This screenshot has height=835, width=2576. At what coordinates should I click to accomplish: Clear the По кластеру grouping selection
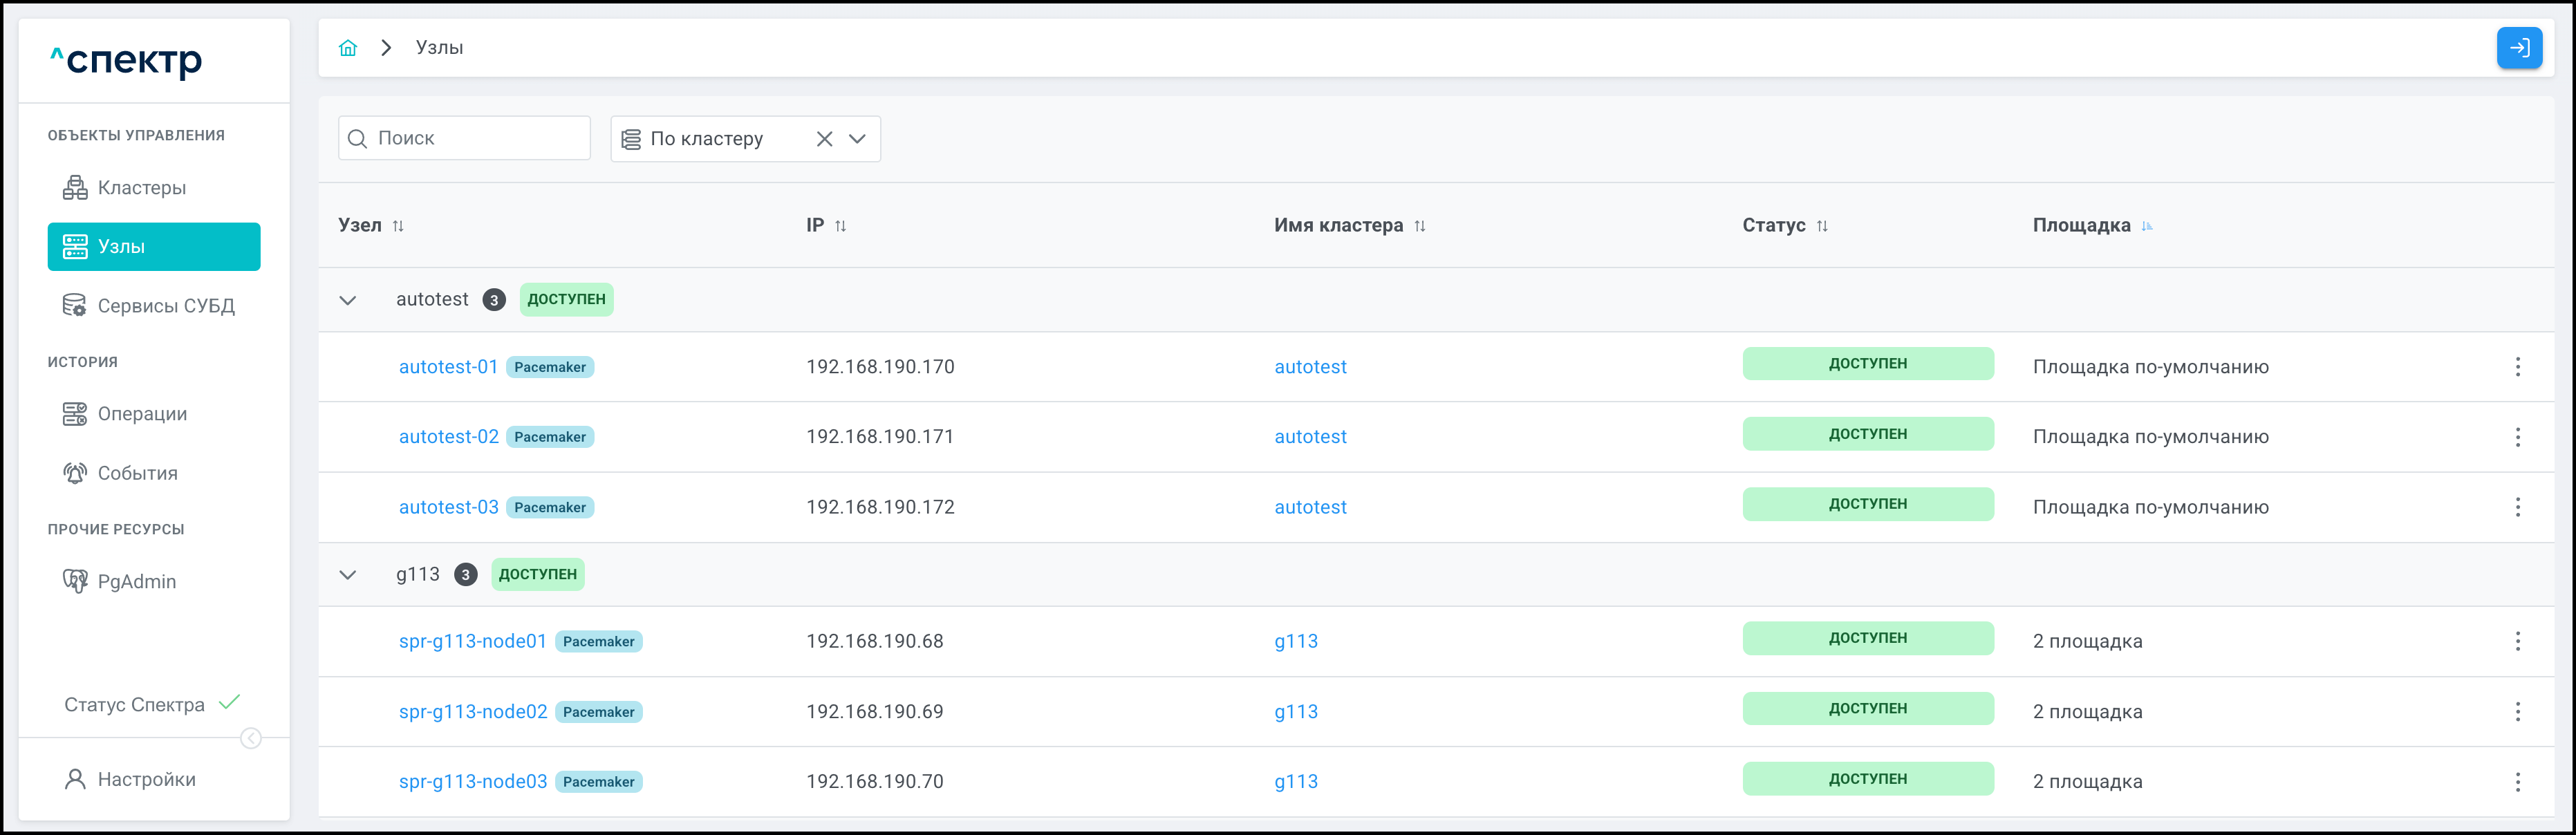tap(824, 139)
